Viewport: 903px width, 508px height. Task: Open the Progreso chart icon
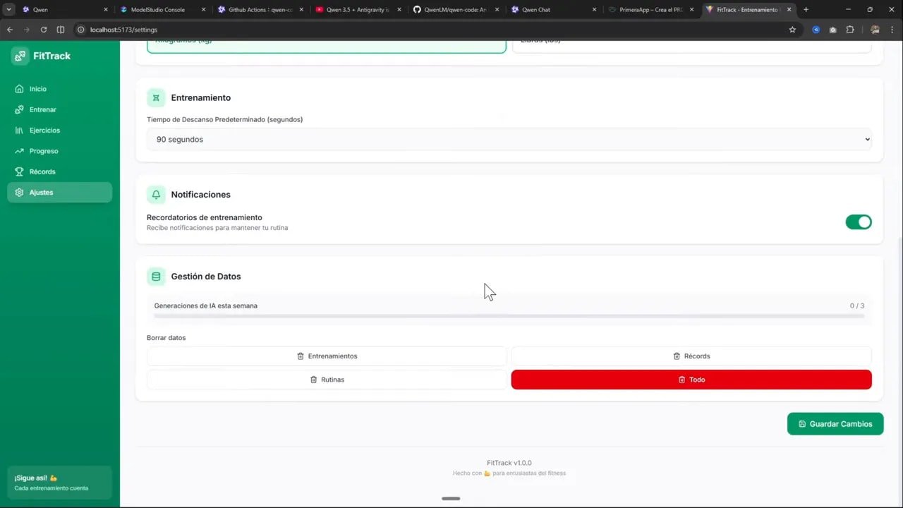coord(20,151)
